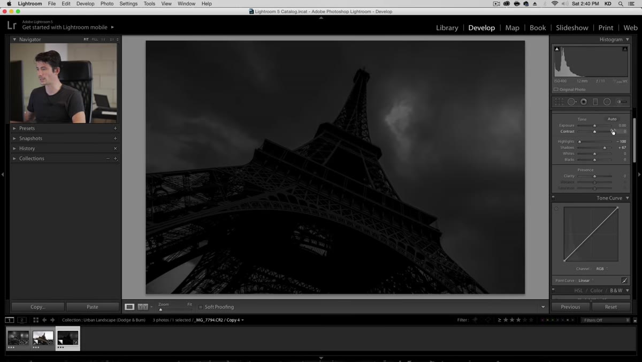Open the Point Curve Linear dropdown
The height and width of the screenshot is (362, 642).
coord(586,281)
